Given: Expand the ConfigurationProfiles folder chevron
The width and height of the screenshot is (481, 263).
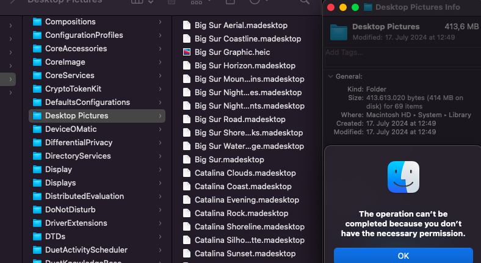Looking at the screenshot, I should point(160,35).
